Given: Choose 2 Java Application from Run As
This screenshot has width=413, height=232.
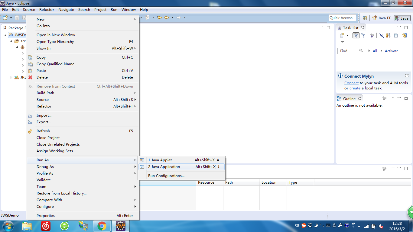Looking at the screenshot, I should [181, 167].
